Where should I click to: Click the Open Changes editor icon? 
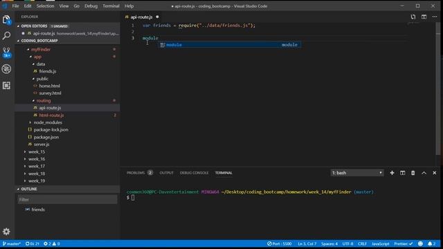tap(413, 17)
